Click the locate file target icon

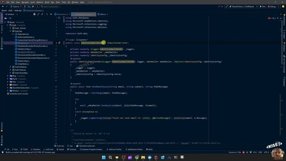point(34,14)
